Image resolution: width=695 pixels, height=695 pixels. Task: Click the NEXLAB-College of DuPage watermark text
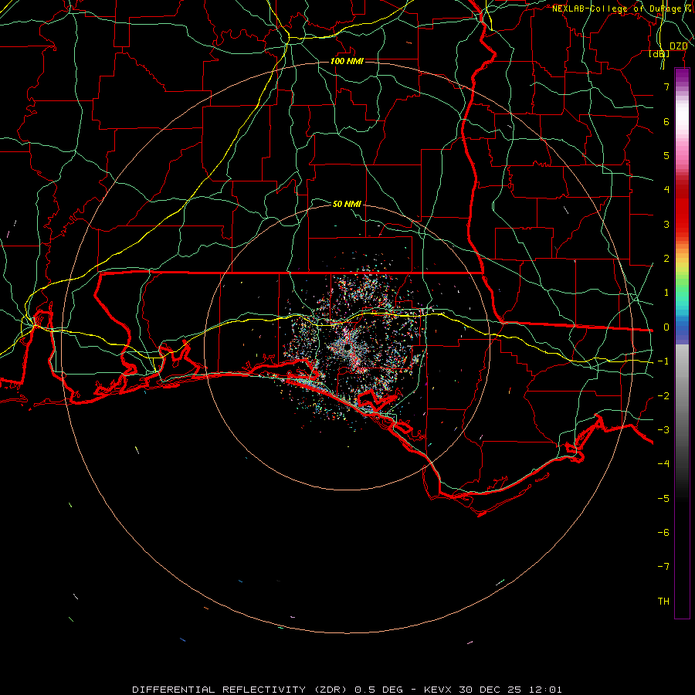[622, 8]
